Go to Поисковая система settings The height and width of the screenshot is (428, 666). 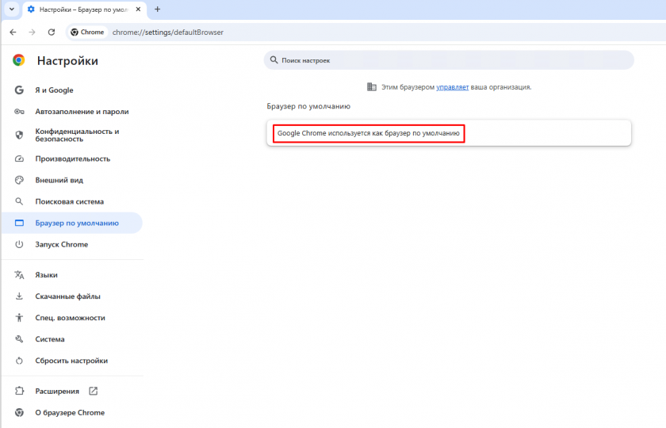(69, 201)
